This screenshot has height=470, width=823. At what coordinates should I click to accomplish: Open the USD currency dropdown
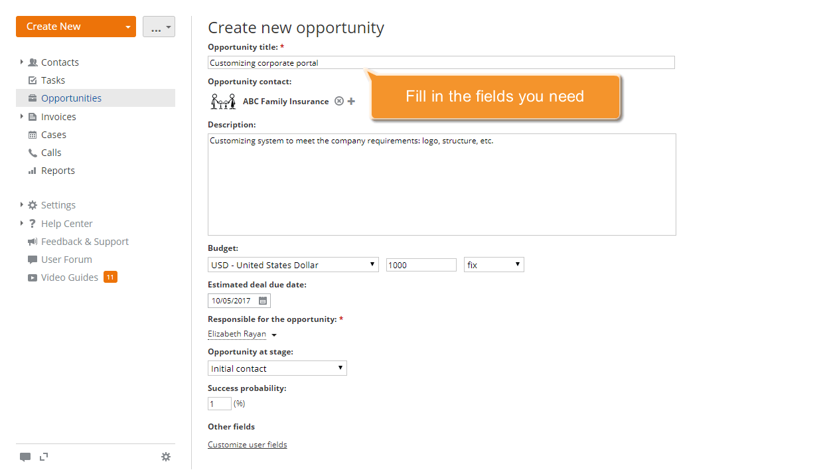pyautogui.click(x=293, y=265)
